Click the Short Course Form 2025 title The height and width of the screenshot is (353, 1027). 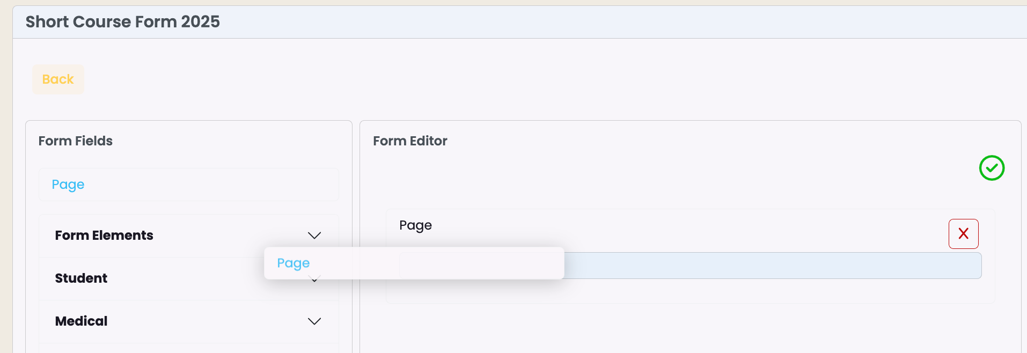pyautogui.click(x=123, y=22)
